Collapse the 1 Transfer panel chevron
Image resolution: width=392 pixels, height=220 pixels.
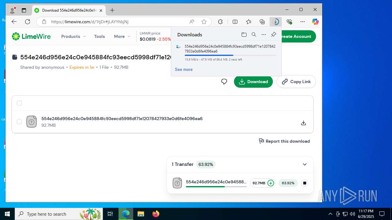point(305,164)
